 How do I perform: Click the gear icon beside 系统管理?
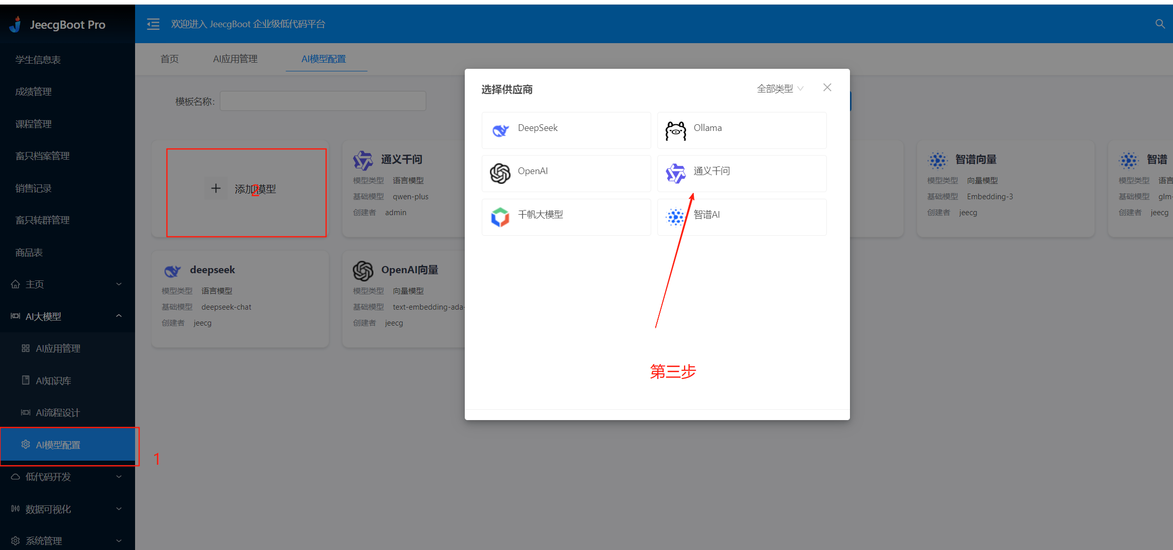[x=15, y=540]
